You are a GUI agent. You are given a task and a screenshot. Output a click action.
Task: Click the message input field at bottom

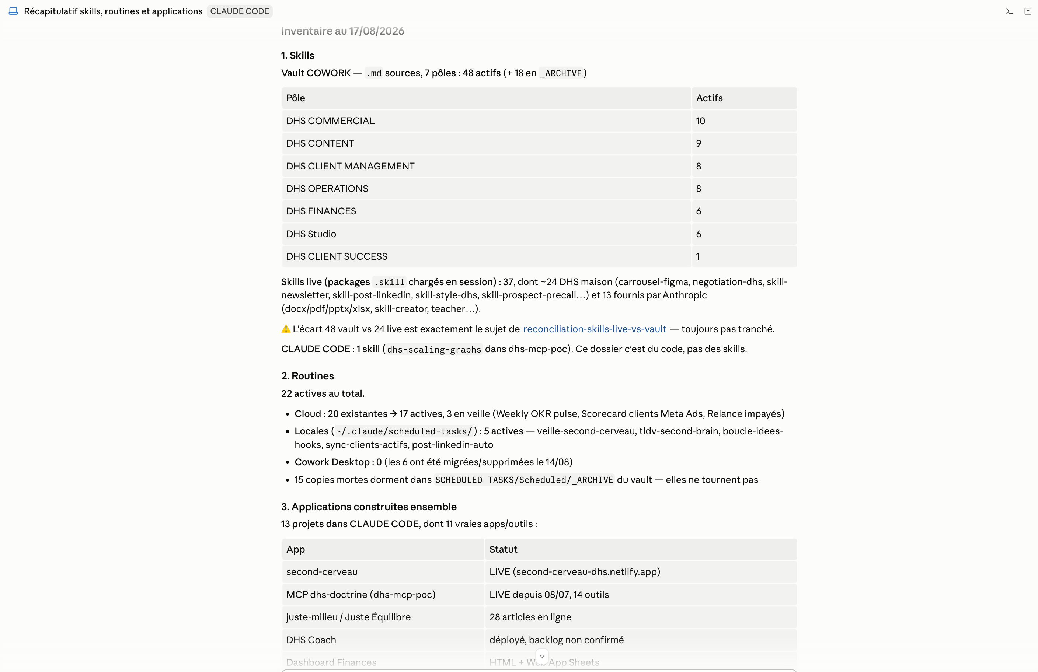click(539, 671)
